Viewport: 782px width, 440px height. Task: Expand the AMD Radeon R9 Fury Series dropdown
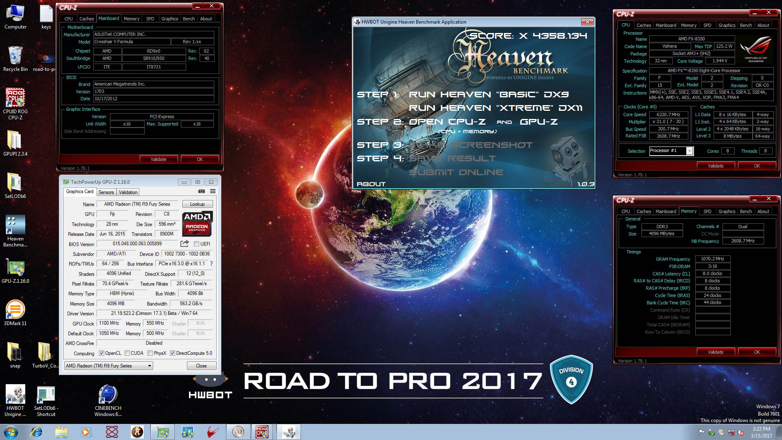click(x=109, y=366)
